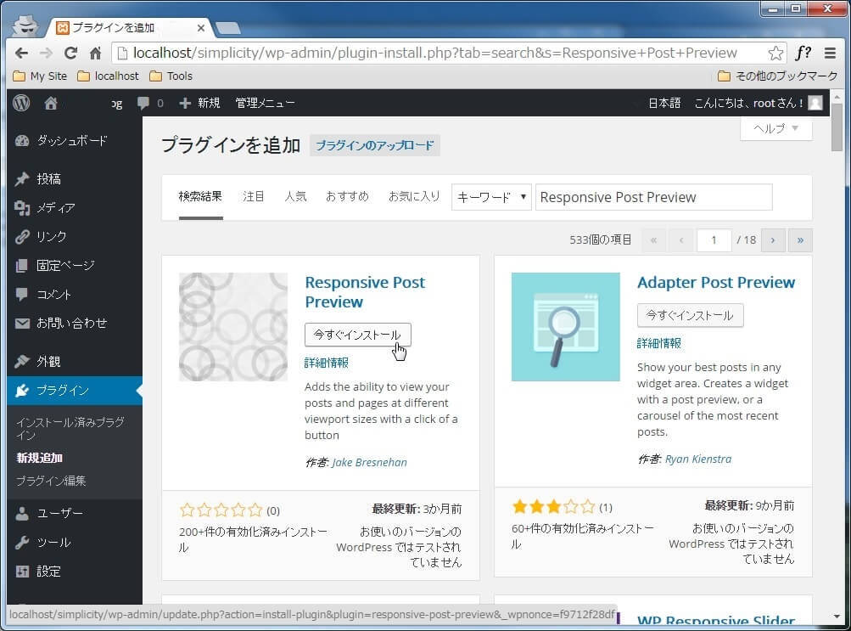Install Responsive Post Preview with 今すぐインストール

(357, 335)
